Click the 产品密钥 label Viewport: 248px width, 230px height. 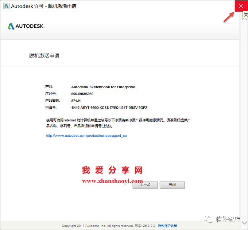53,101
